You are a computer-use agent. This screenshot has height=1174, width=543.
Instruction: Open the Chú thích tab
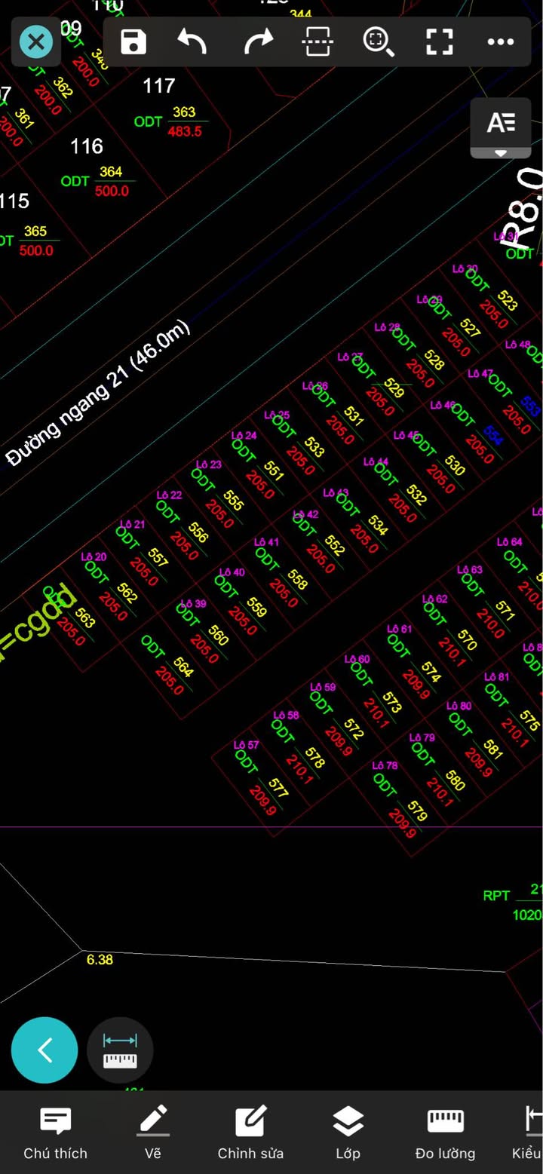click(55, 1133)
